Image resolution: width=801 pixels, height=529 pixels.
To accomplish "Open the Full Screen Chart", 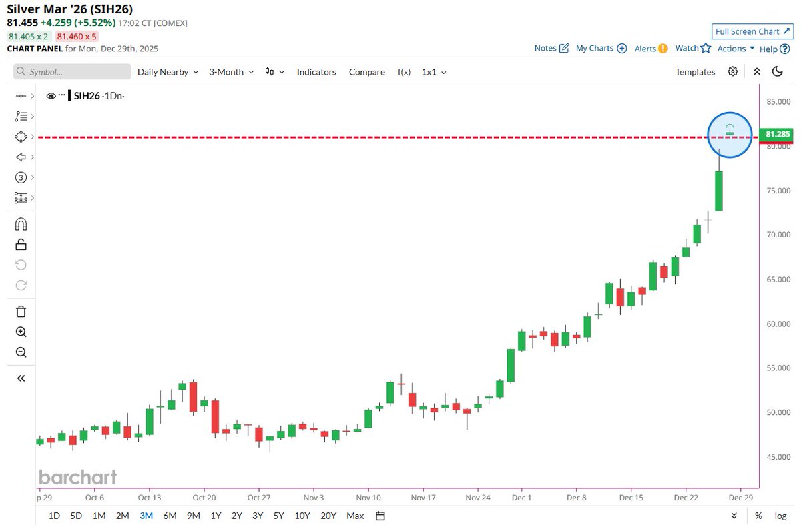I will (x=752, y=31).
